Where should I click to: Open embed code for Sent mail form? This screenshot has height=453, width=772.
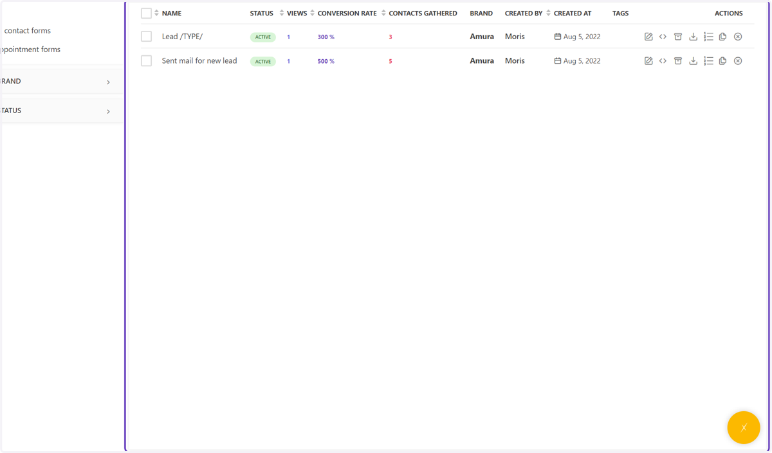coord(663,61)
